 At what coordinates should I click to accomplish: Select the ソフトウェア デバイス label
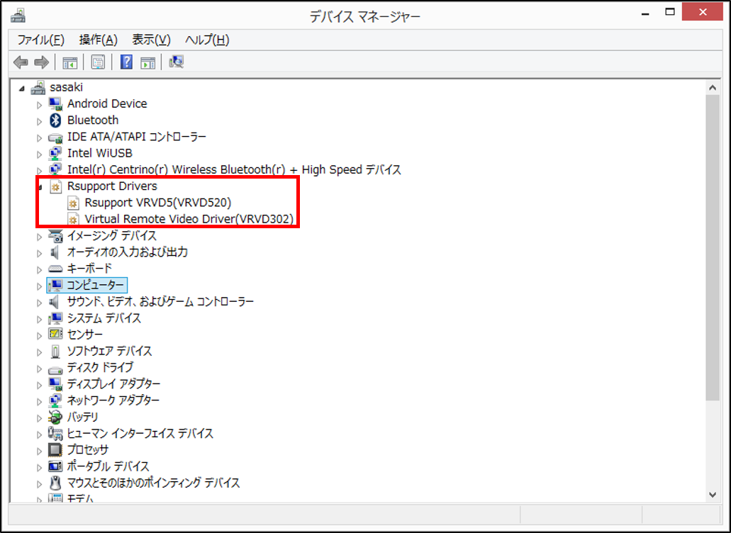click(110, 351)
